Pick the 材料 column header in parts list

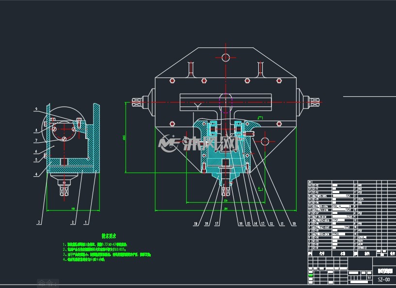click(x=367, y=254)
